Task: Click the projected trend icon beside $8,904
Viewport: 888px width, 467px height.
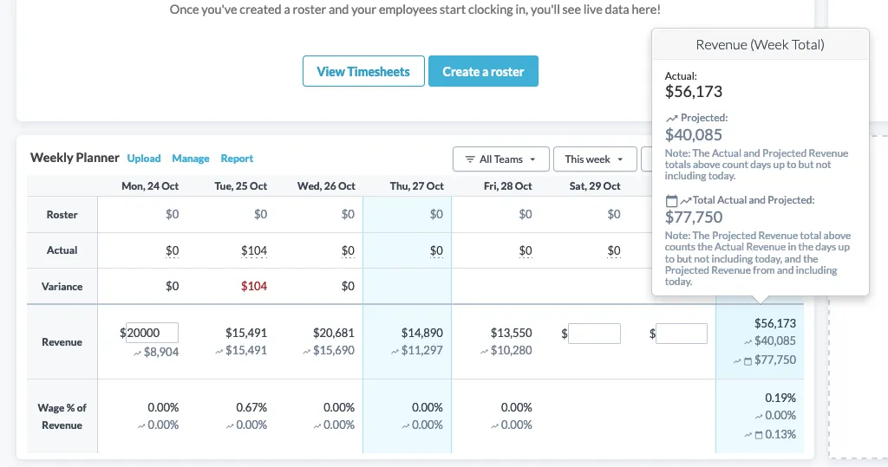Action: (x=135, y=352)
